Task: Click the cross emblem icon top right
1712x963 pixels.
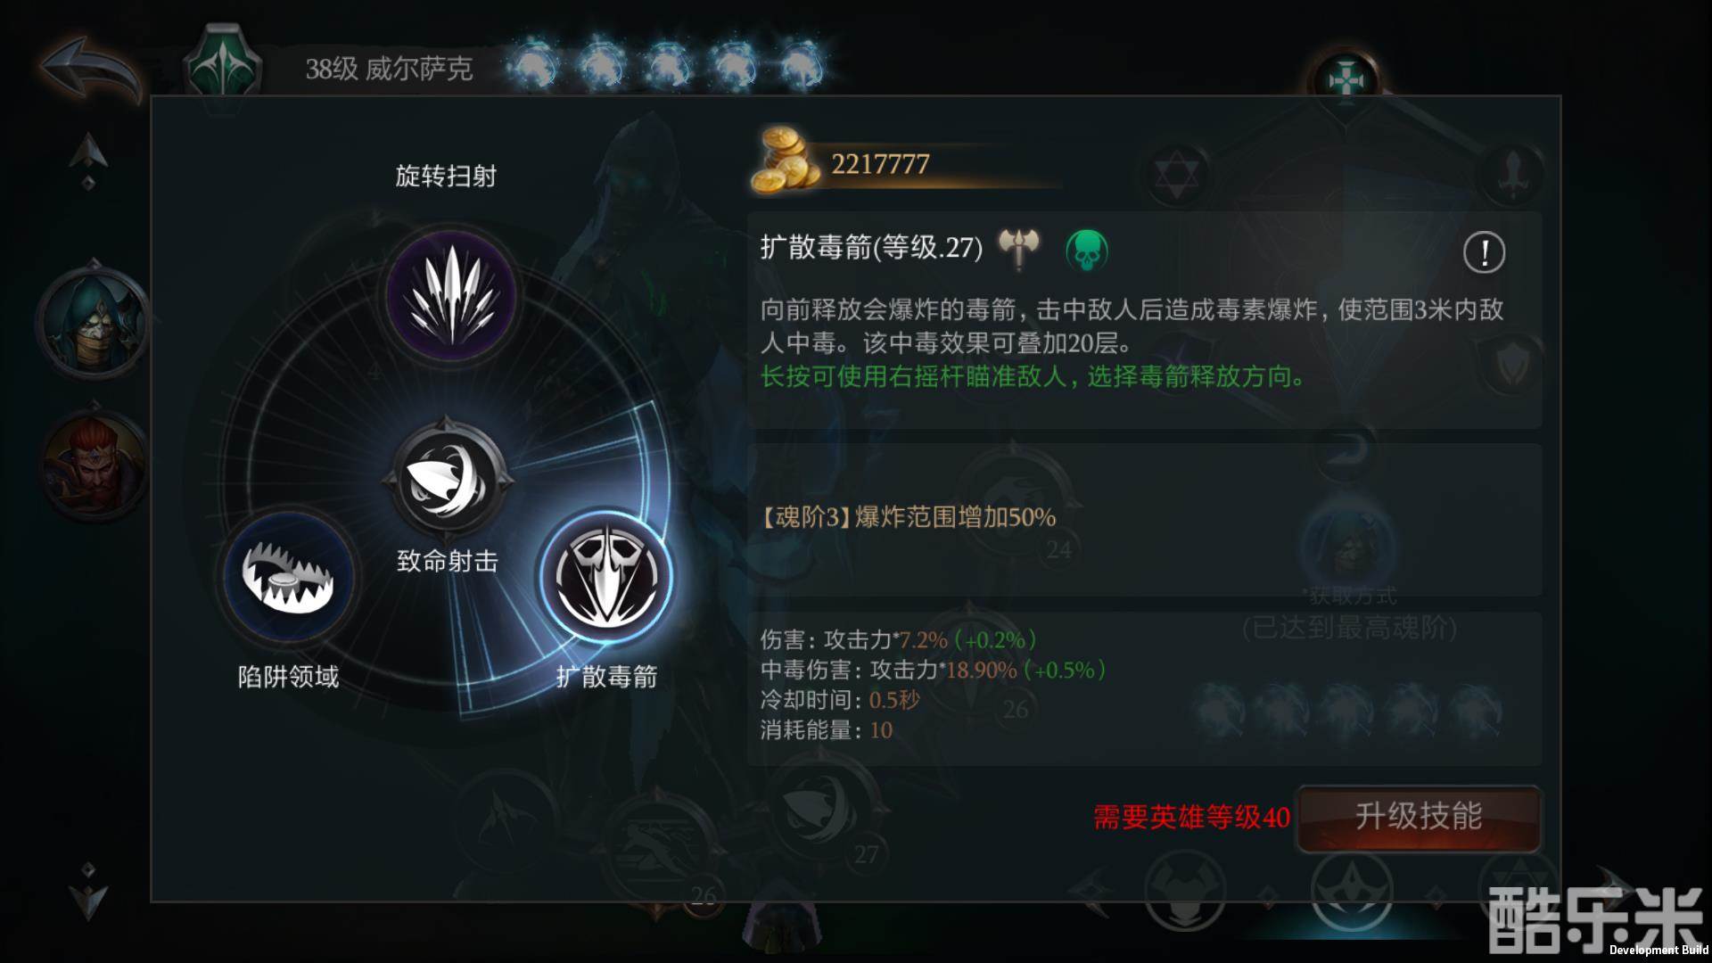Action: tap(1344, 82)
